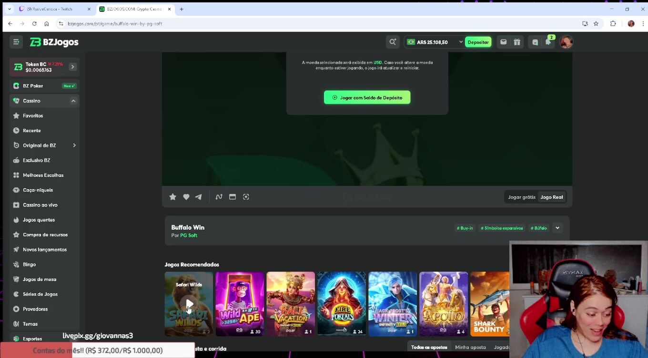Open Jogos de mesa in sidebar
Viewport: 648px width, 358px height.
(x=44, y=279)
